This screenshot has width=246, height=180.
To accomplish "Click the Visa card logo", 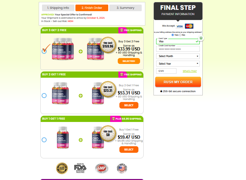I will [179, 26].
